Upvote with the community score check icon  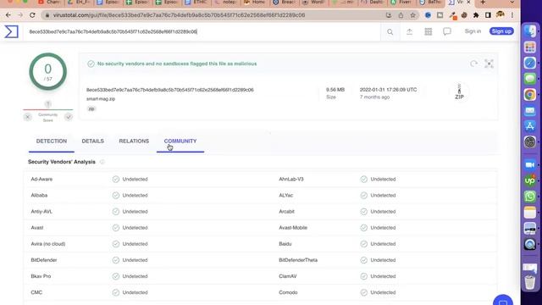(x=69, y=117)
